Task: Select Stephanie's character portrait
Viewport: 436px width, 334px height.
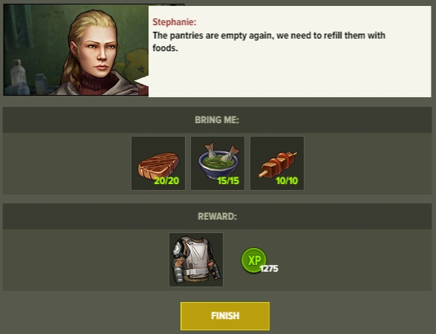Action: tap(76, 50)
